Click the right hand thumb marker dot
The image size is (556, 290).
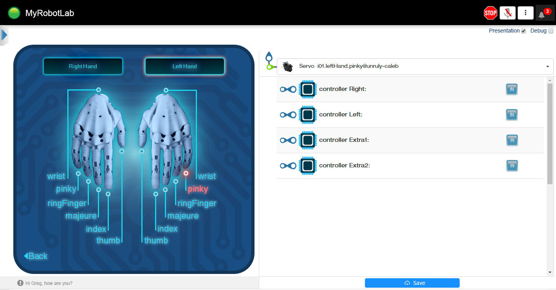(122, 151)
